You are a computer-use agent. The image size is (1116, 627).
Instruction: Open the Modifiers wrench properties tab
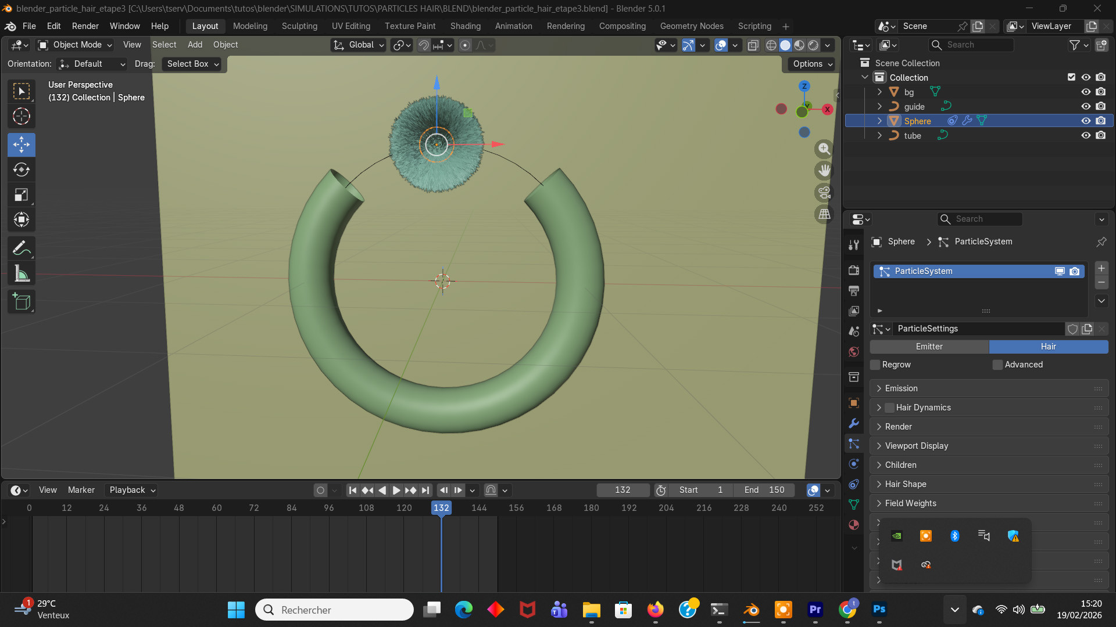(x=854, y=423)
